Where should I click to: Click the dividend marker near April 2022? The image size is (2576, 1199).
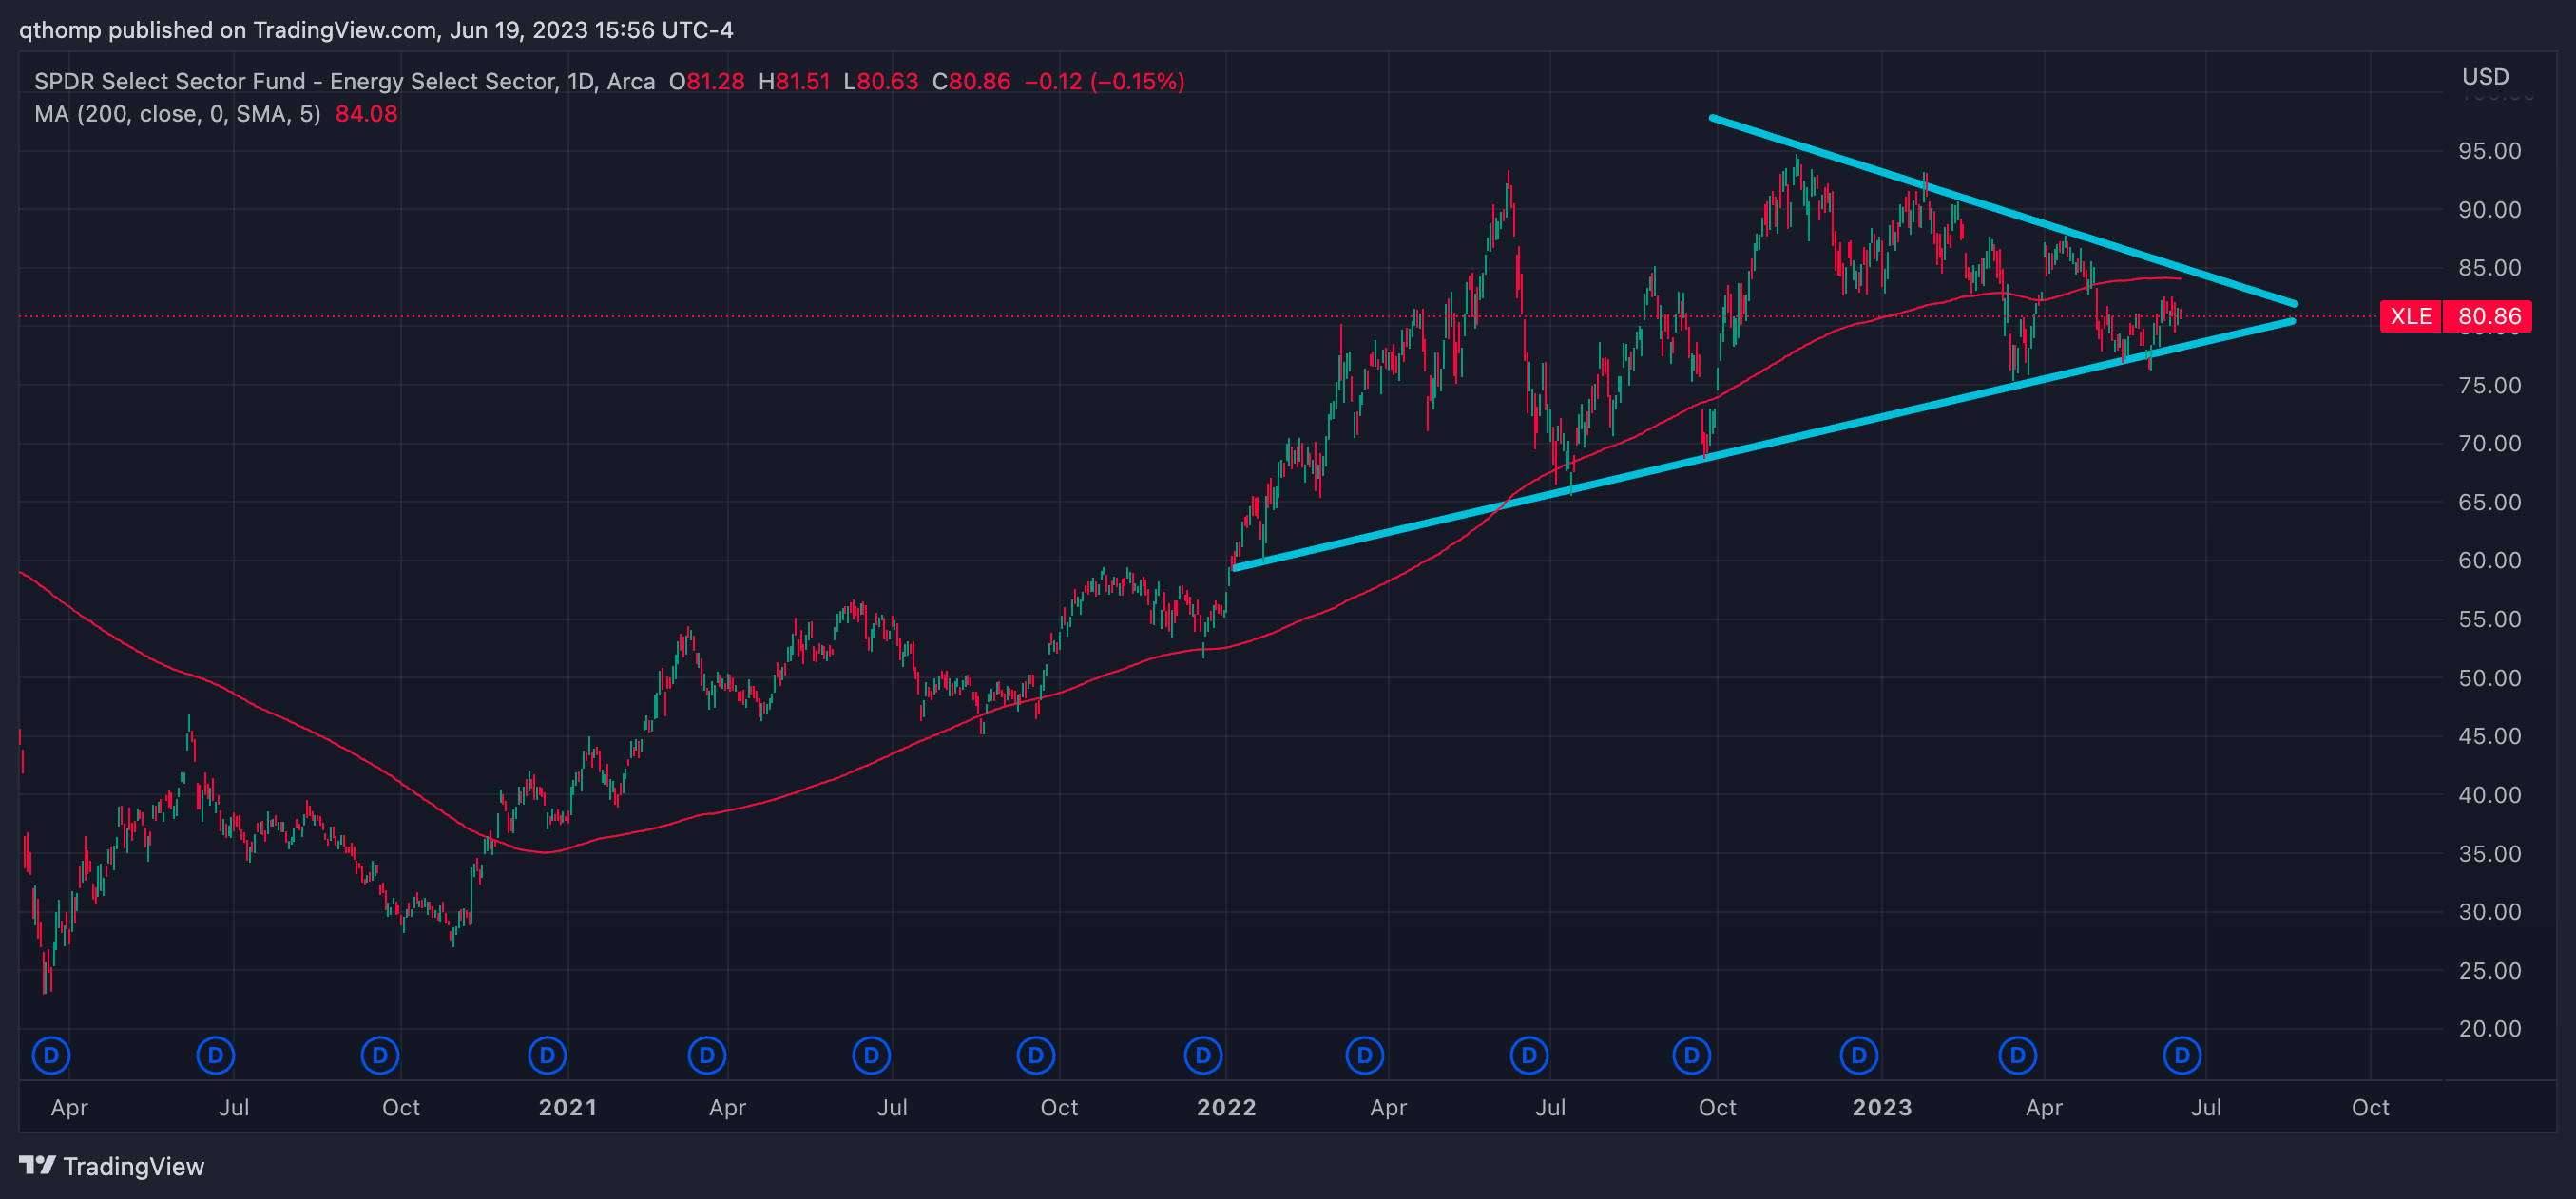(x=1364, y=1056)
